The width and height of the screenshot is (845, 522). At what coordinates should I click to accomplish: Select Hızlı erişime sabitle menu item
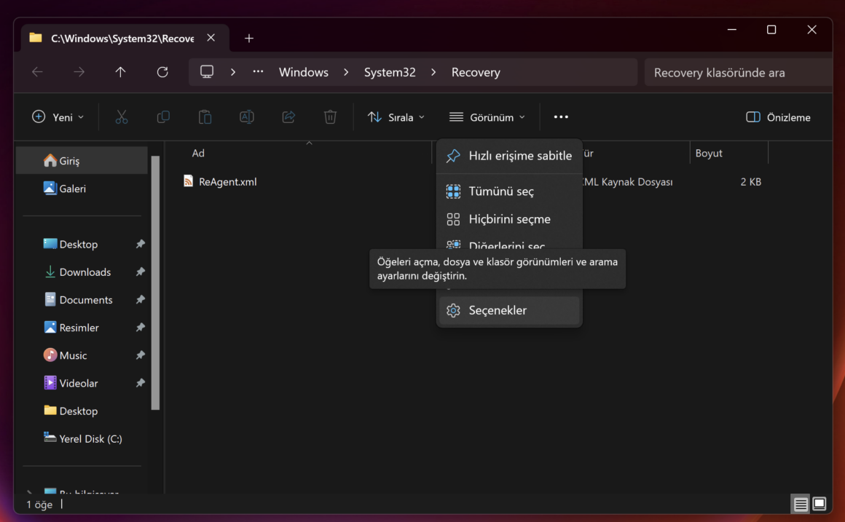[x=509, y=156]
